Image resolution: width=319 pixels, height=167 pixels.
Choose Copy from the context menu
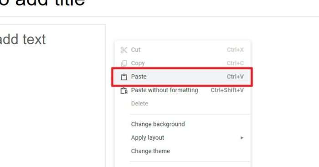(x=182, y=63)
